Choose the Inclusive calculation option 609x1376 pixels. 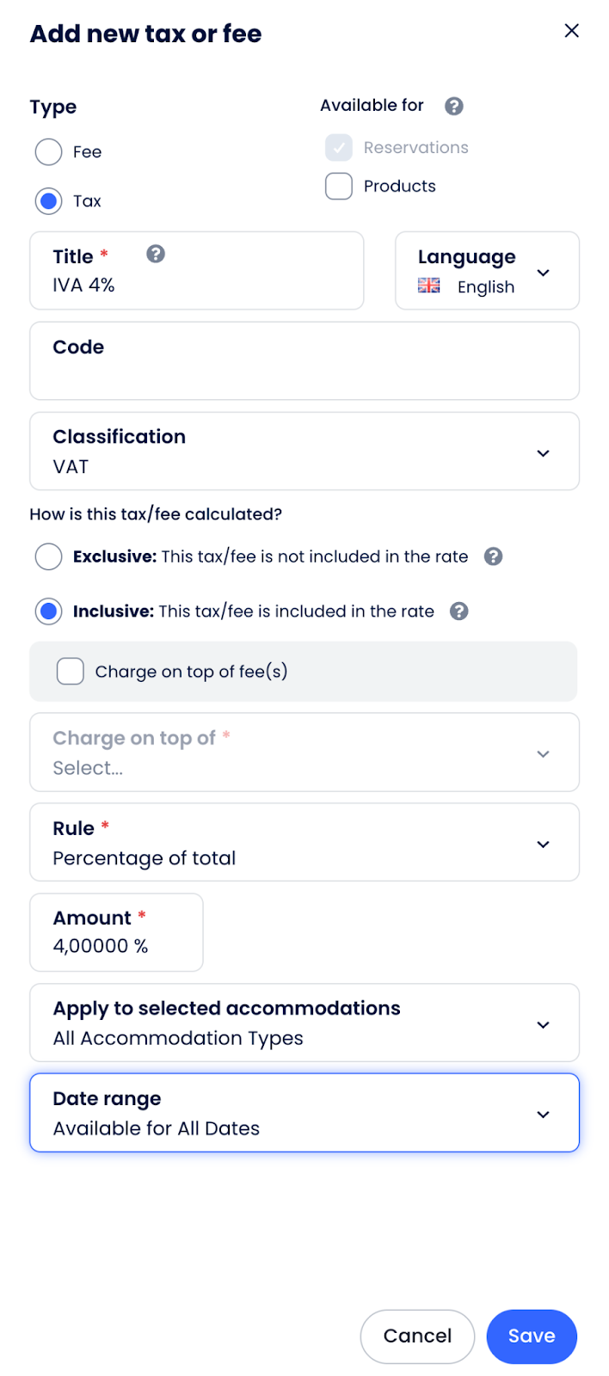(49, 611)
